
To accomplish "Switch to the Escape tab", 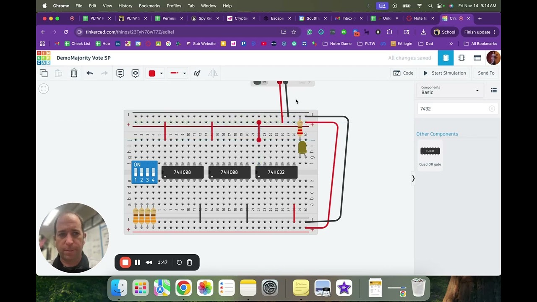I will pyautogui.click(x=277, y=18).
